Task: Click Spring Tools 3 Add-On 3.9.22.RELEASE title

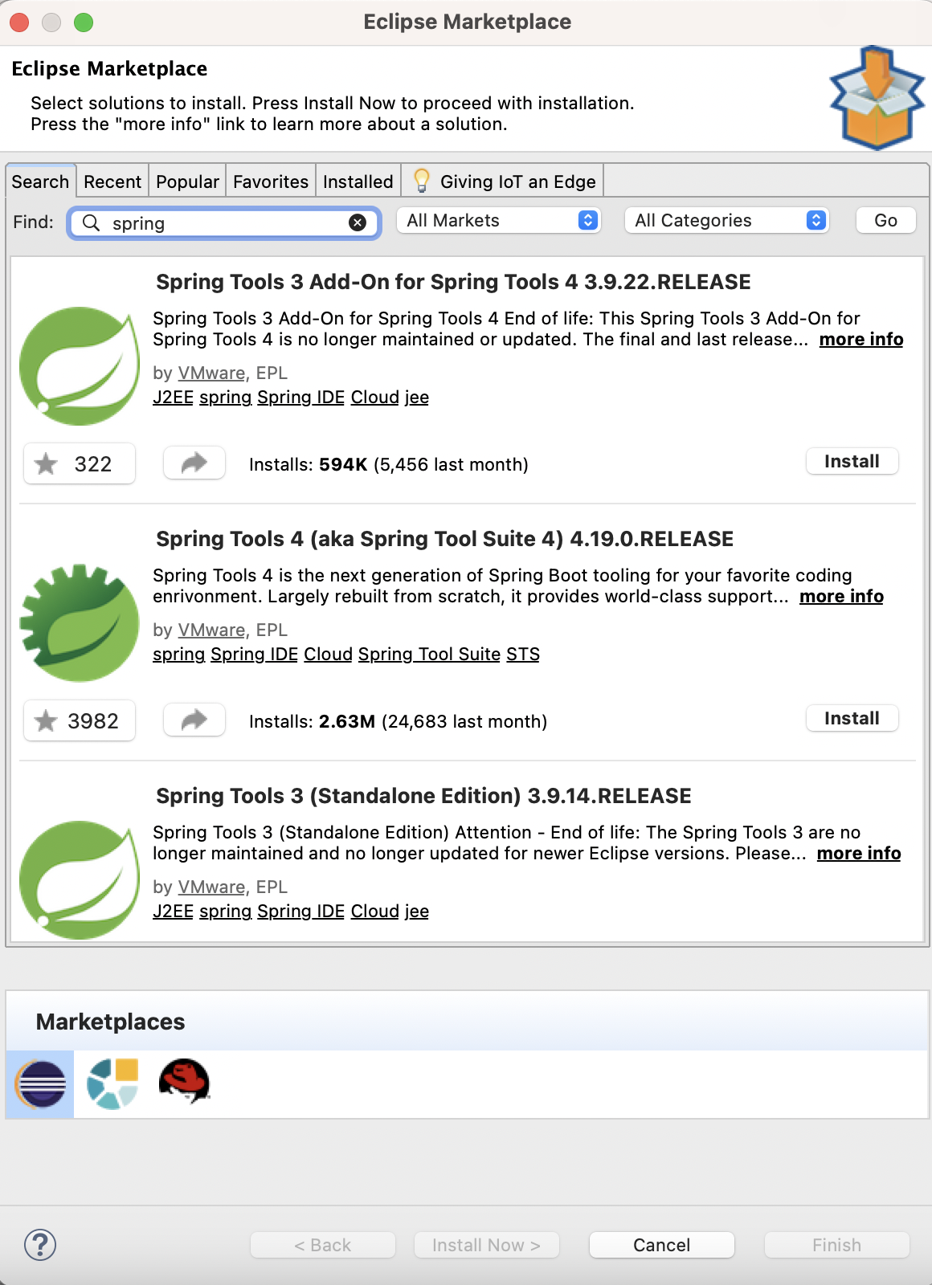Action: pyautogui.click(x=453, y=281)
